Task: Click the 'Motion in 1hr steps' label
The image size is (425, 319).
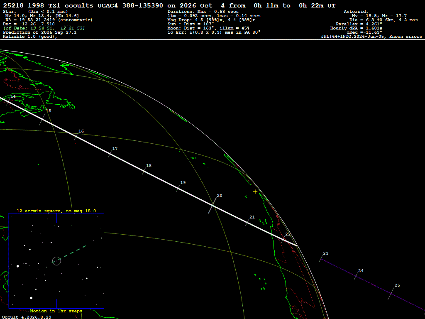Action: [x=56, y=311]
